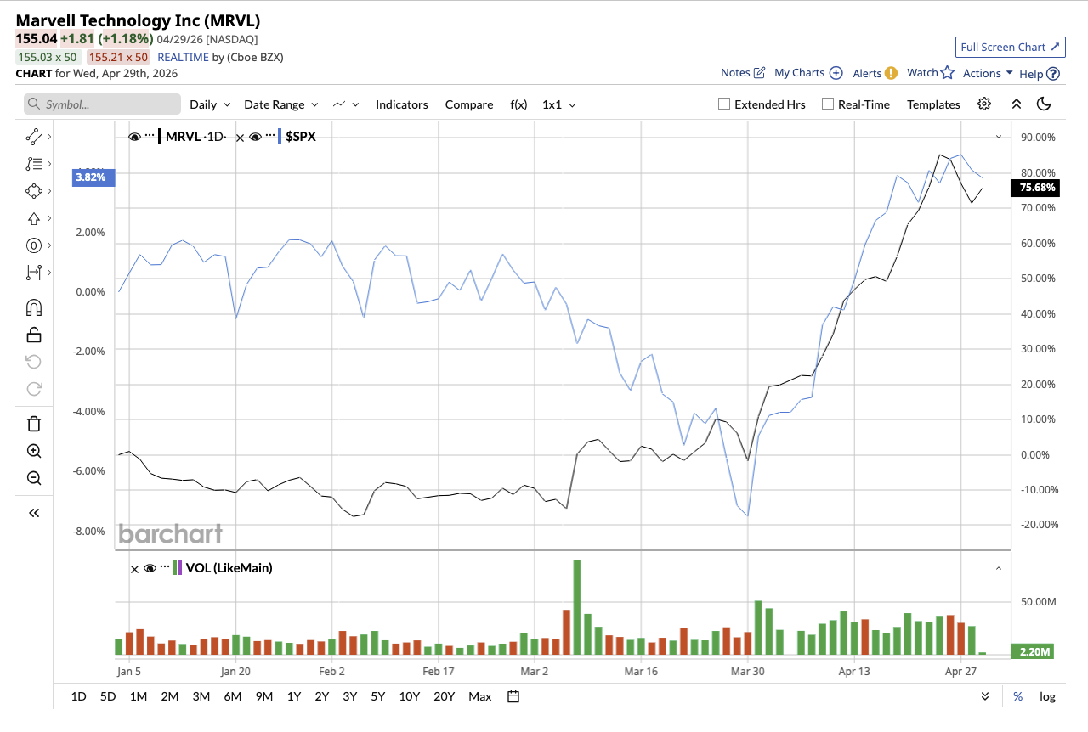Open the calendar date picker icon
The image size is (1088, 732).
pyautogui.click(x=513, y=696)
